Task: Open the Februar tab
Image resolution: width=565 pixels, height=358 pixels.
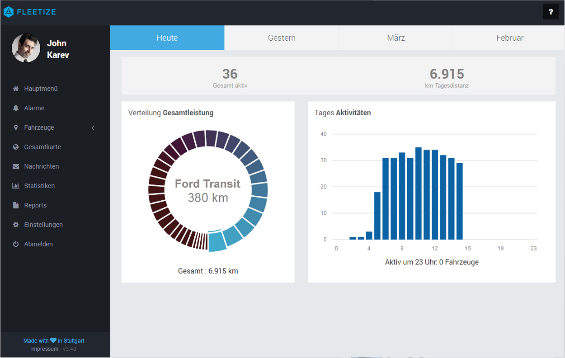Action: click(510, 38)
